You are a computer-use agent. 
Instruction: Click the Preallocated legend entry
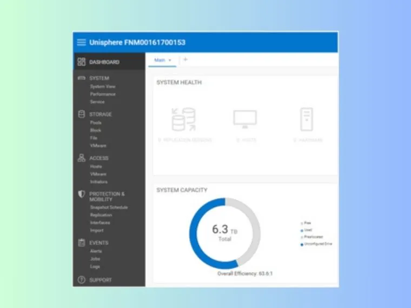(311, 237)
